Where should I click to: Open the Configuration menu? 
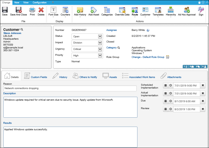pyautogui.click(x=40, y=3)
